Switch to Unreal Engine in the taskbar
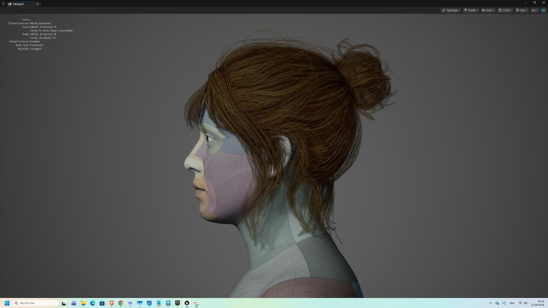Screen dimensions: 548x308 (x=187, y=303)
